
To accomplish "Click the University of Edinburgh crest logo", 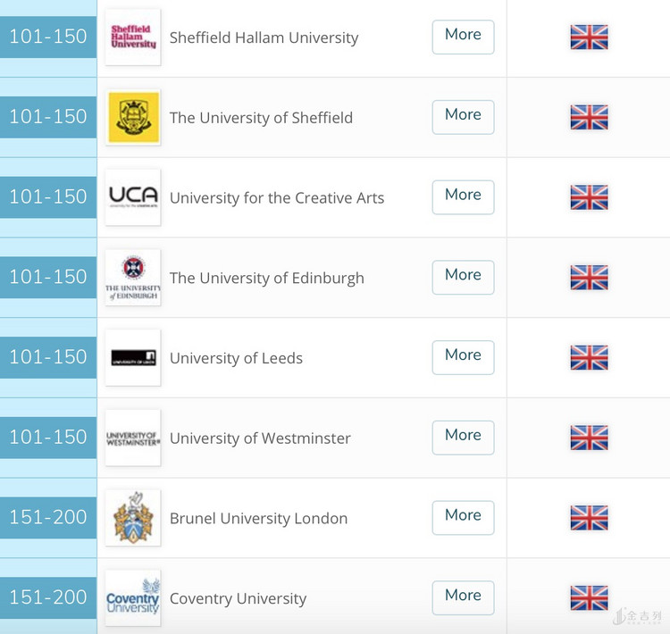I will coord(133,278).
